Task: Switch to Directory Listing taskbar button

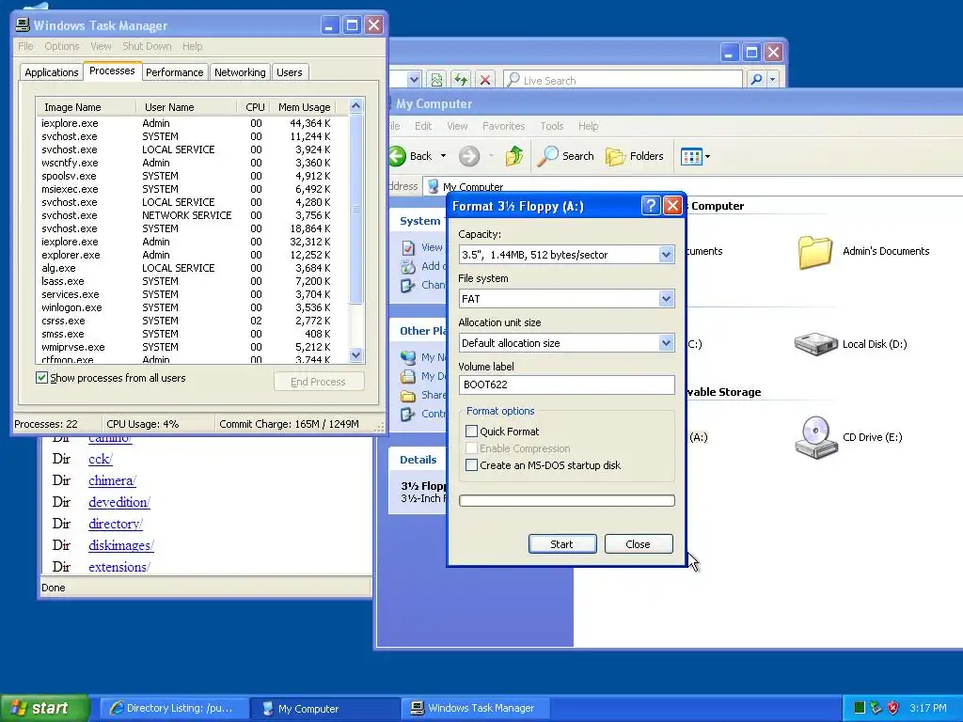Action: pos(174,708)
